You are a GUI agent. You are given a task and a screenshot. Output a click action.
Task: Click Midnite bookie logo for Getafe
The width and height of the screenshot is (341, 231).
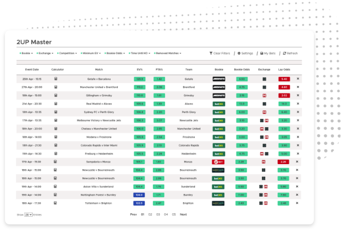tap(219, 79)
